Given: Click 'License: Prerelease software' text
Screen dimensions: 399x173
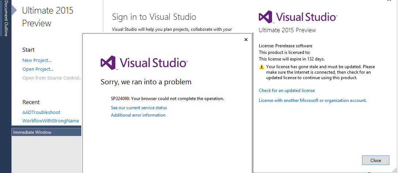Looking at the screenshot, I should coord(286,46).
